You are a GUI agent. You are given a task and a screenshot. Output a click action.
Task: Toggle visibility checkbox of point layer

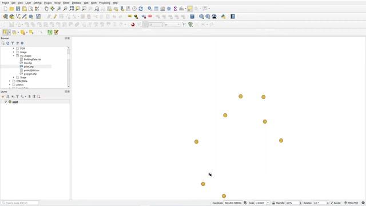[x=6, y=102]
